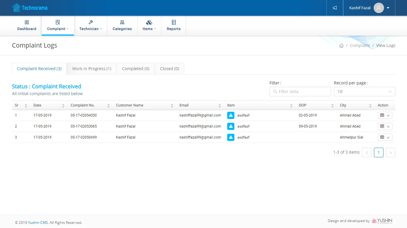
Task: Open the Record per page dropdown
Action: click(364, 92)
